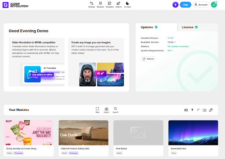This screenshot has width=225, height=159.
Task: Click the Slider tag on Scoop Society module
Action: point(10,153)
